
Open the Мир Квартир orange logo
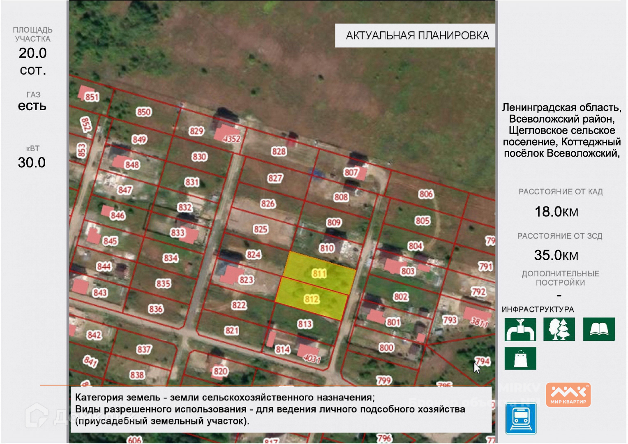(568, 395)
